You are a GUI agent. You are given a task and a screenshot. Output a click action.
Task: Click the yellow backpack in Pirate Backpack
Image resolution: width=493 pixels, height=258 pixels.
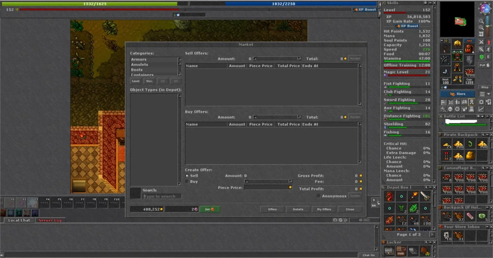tap(470, 156)
